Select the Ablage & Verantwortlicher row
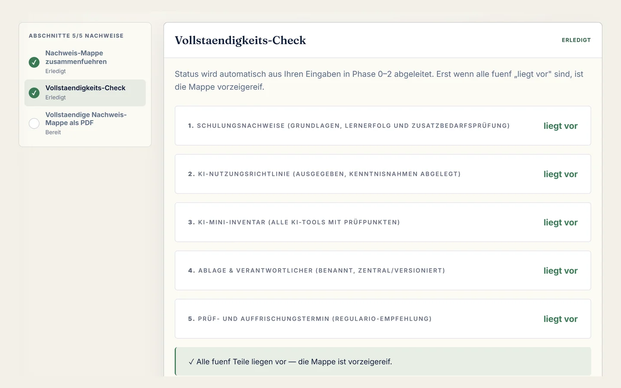 pyautogui.click(x=383, y=271)
